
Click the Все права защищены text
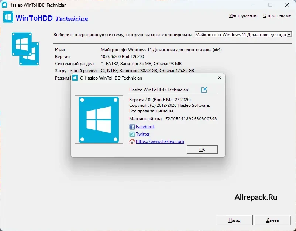coord(152,111)
